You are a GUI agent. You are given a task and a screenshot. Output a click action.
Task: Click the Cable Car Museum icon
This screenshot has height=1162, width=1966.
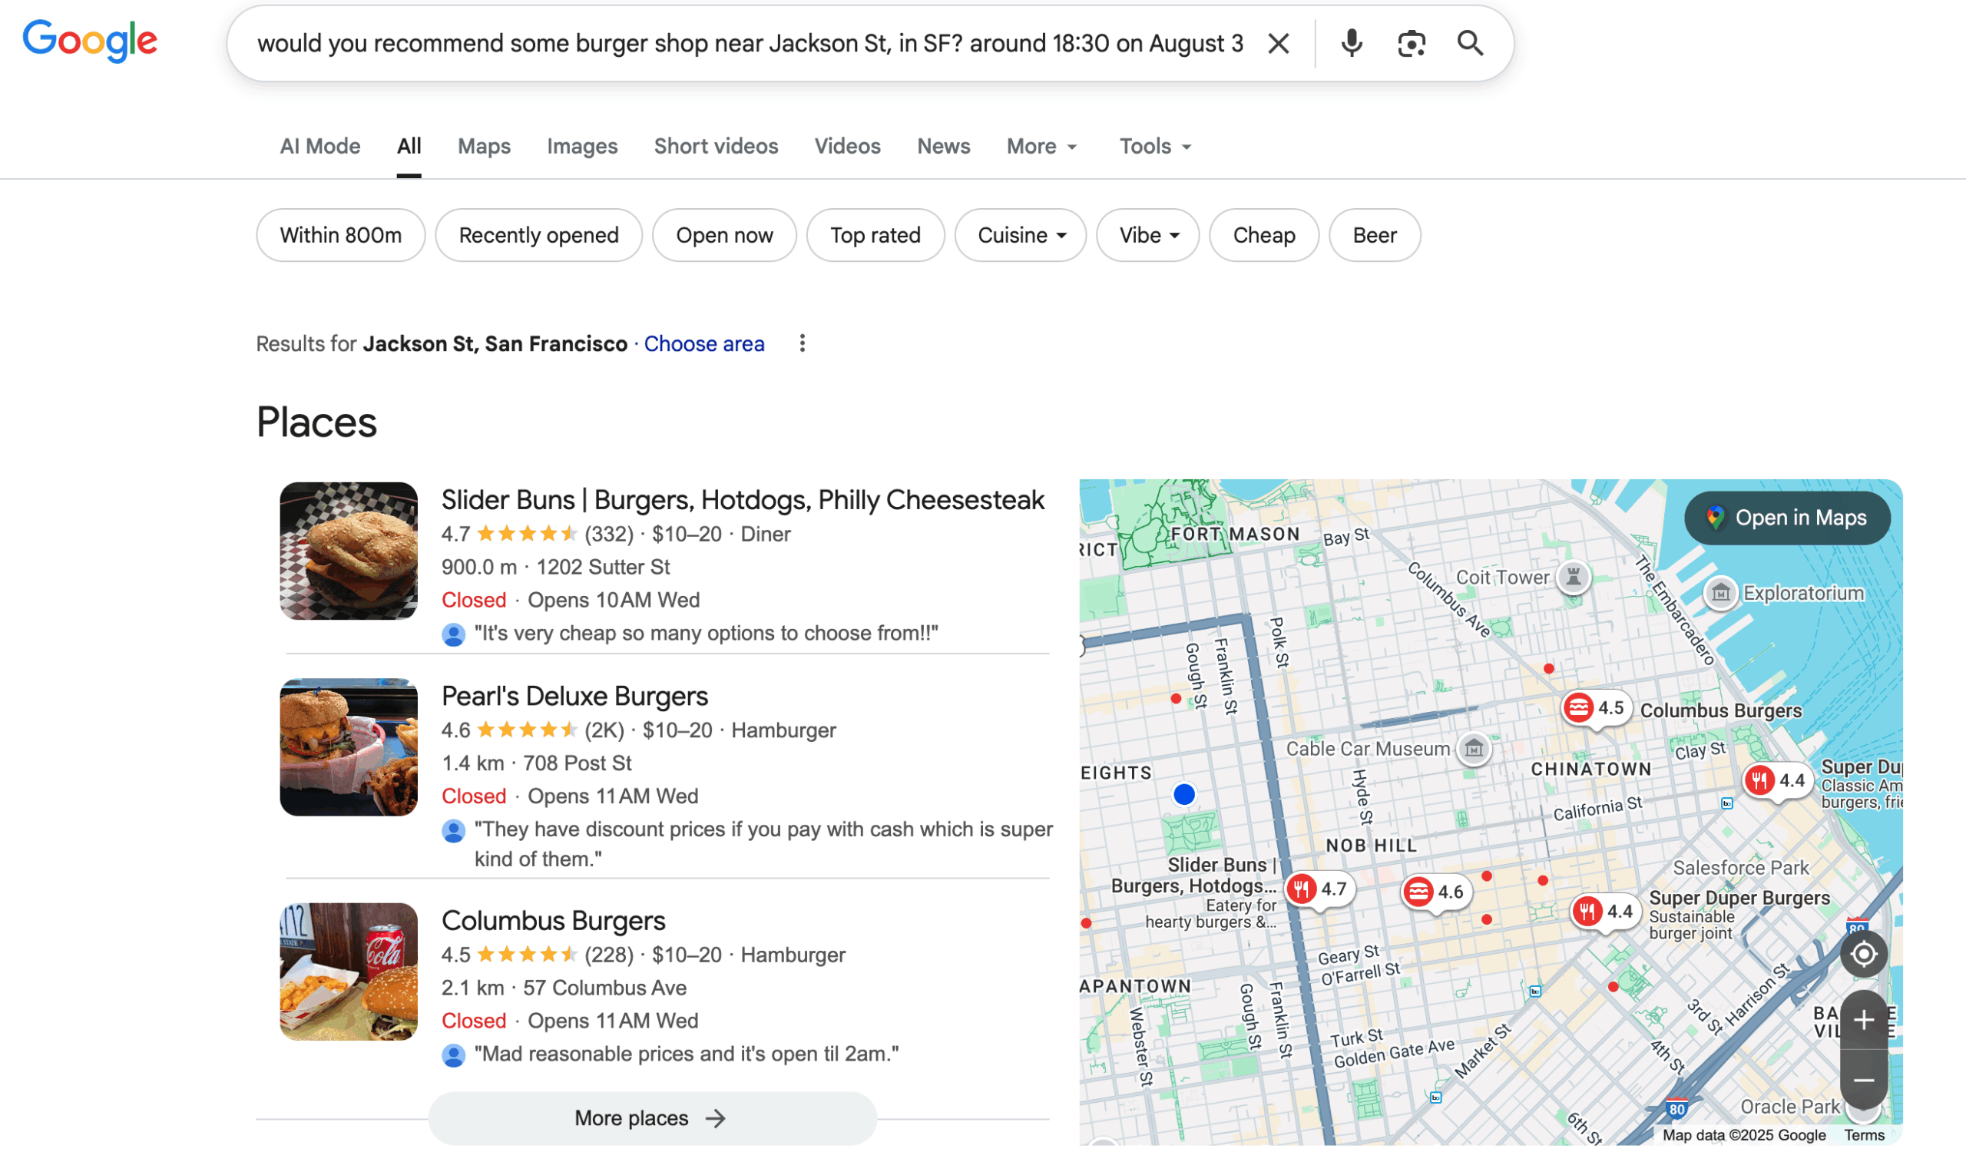pyautogui.click(x=1474, y=749)
